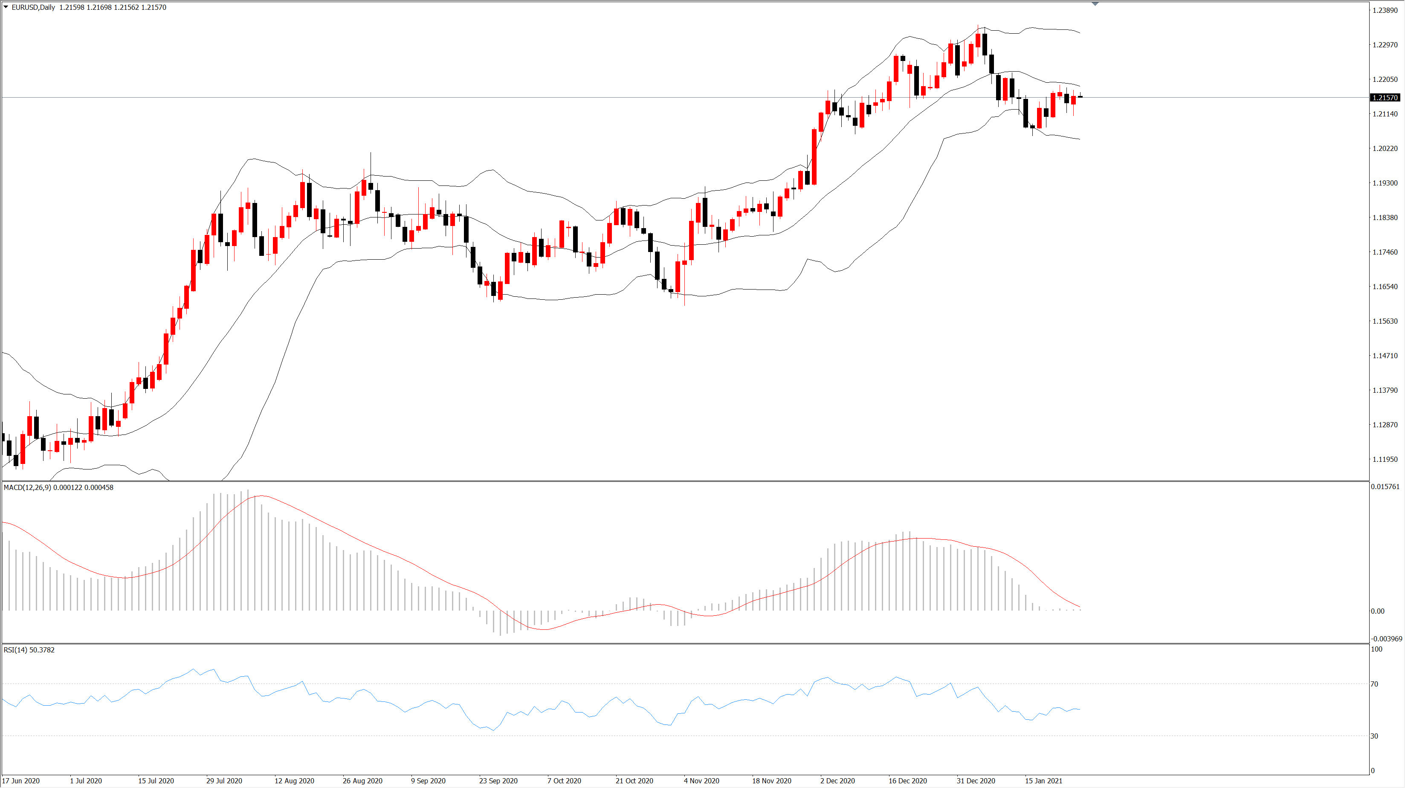Viewport: 1405px width, 788px height.
Task: Click the 30 level in the RSI scale
Action: (1374, 736)
